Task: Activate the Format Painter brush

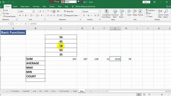Action: click(x=4, y=17)
